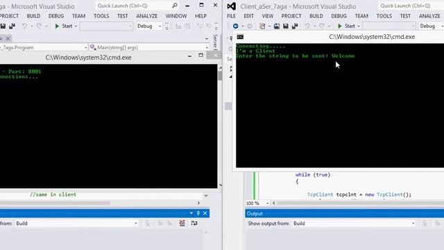444x250 pixels.
Task: Click Visual Studio logo in Client window
Action: pyautogui.click(x=231, y=6)
